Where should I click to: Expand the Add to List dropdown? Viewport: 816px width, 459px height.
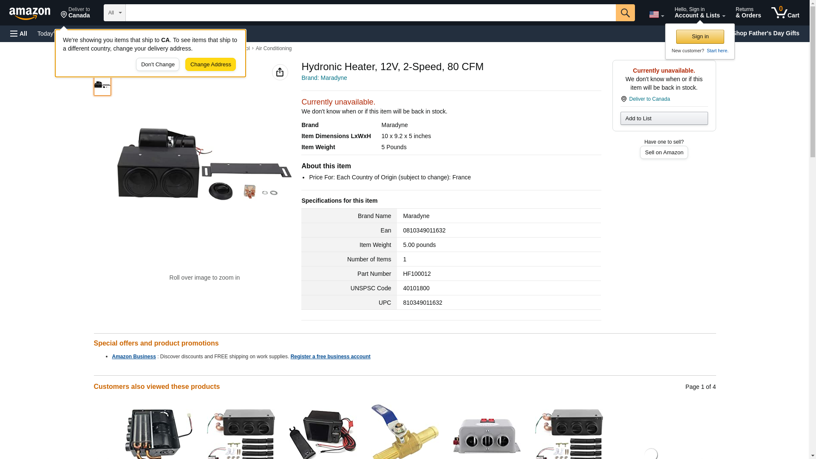tap(663, 119)
